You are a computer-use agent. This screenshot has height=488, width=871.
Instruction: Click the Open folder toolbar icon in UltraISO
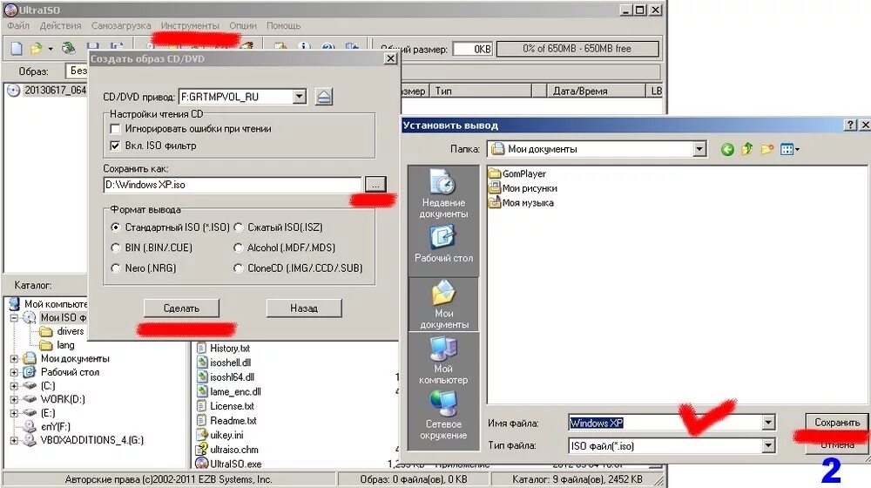coord(36,48)
